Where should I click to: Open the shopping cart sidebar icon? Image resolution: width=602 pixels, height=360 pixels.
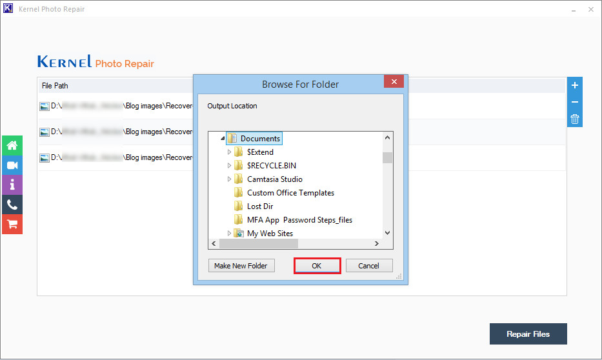tap(12, 224)
